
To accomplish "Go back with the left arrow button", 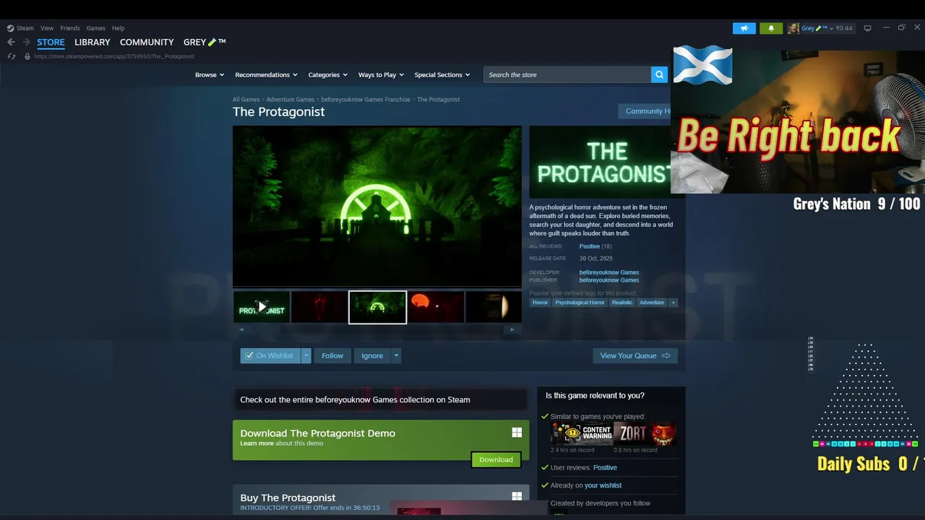I will (11, 42).
